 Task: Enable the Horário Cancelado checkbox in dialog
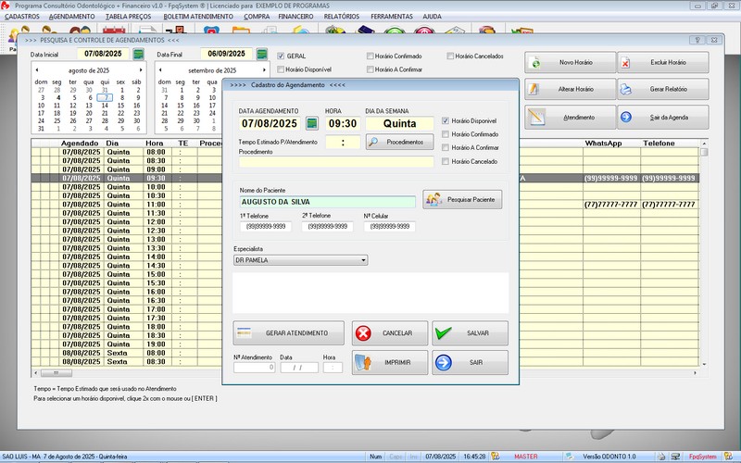click(446, 161)
